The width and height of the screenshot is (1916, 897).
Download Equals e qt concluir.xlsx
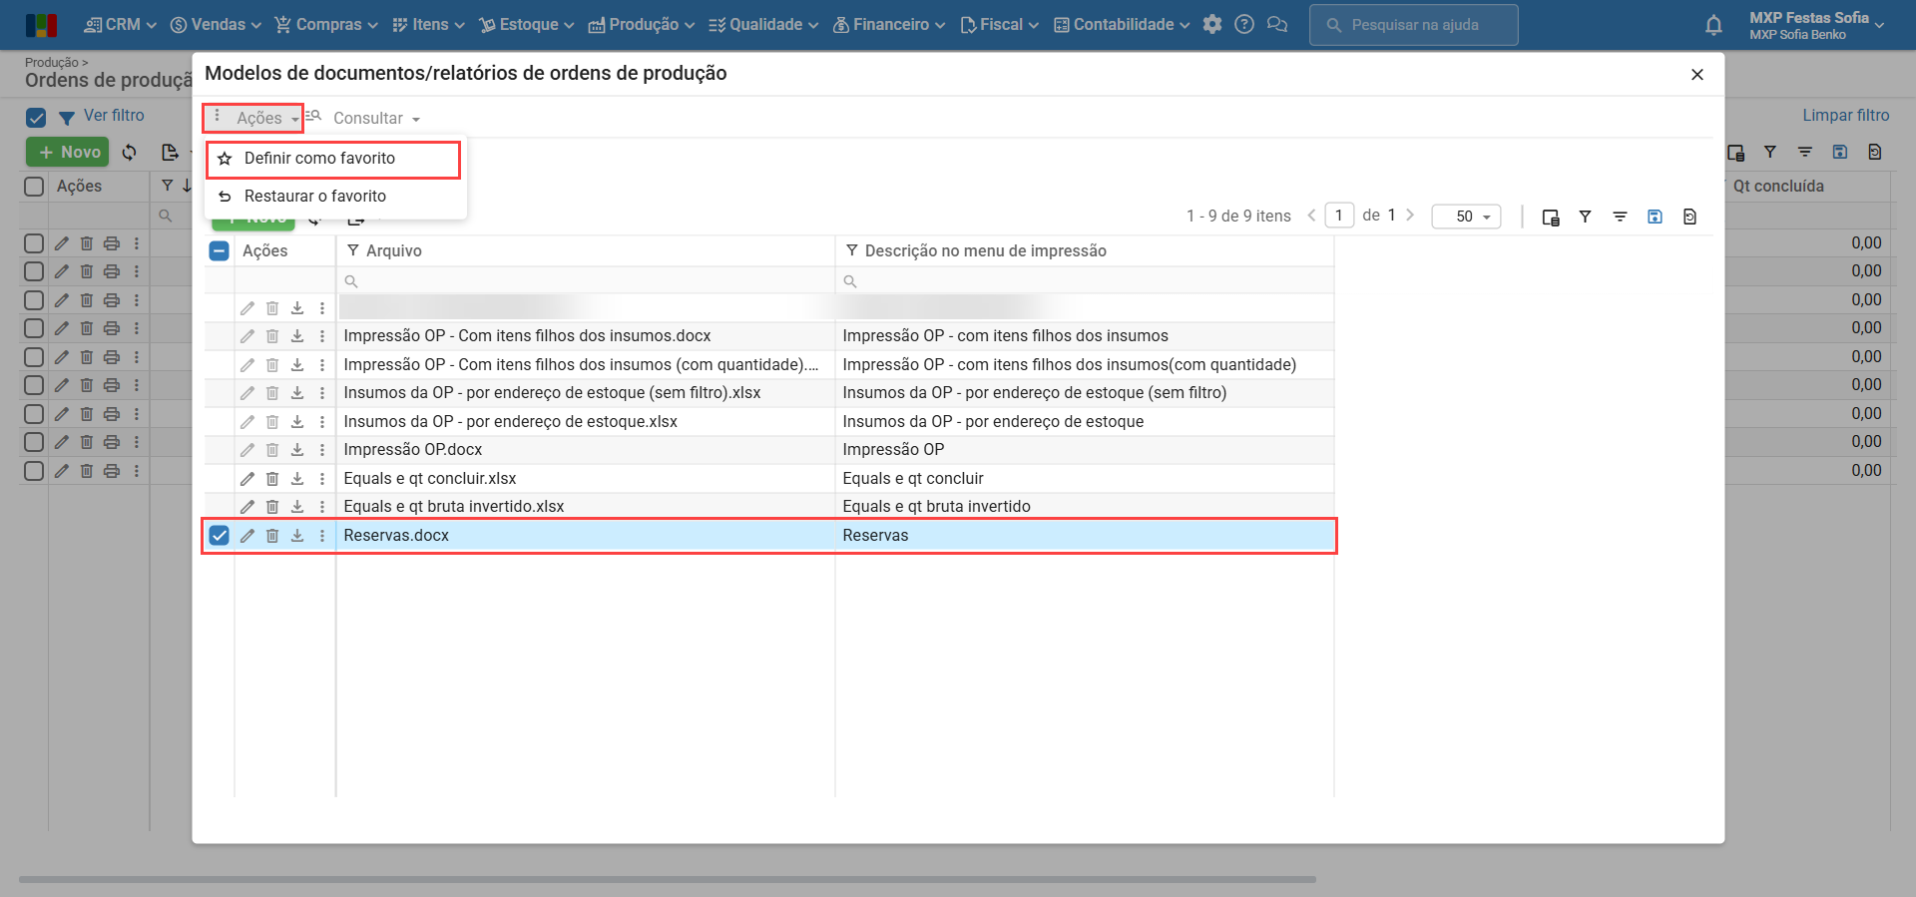pyautogui.click(x=297, y=479)
